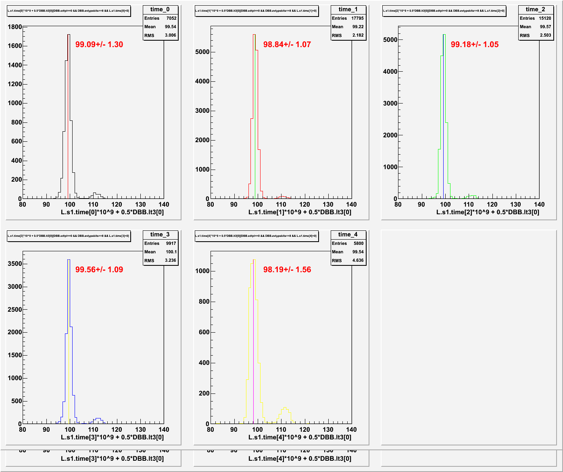
Task: Click the 1800 y-axis tick label
Action: tap(15, 27)
